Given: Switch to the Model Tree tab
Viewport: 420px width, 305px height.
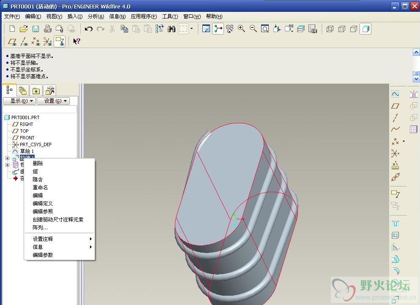Looking at the screenshot, I should pos(9,90).
